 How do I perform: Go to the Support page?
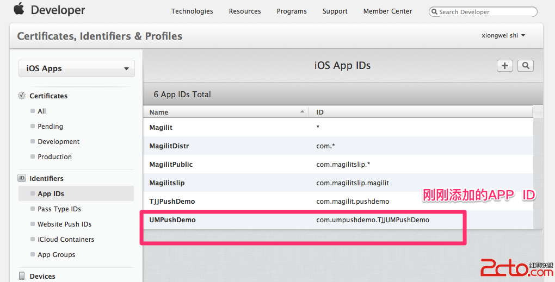tap(335, 11)
